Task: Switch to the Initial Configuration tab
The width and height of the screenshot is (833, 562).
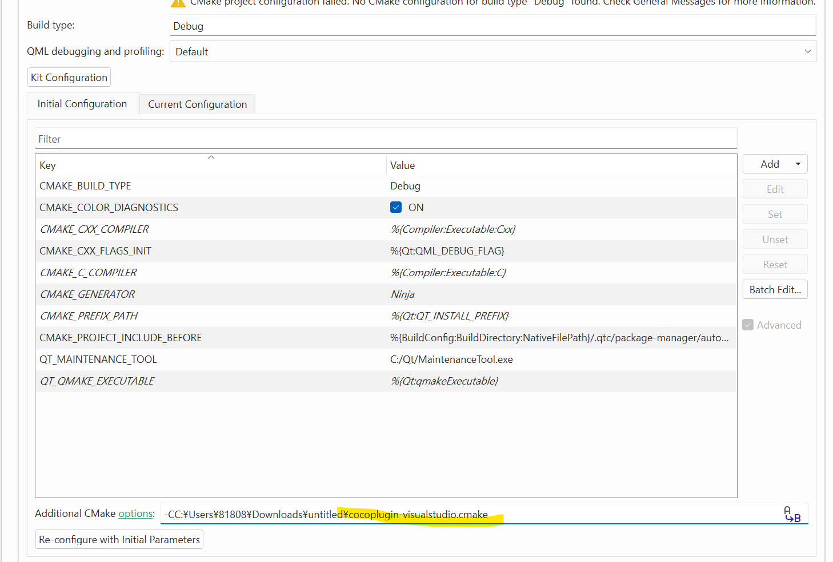Action: 82,104
